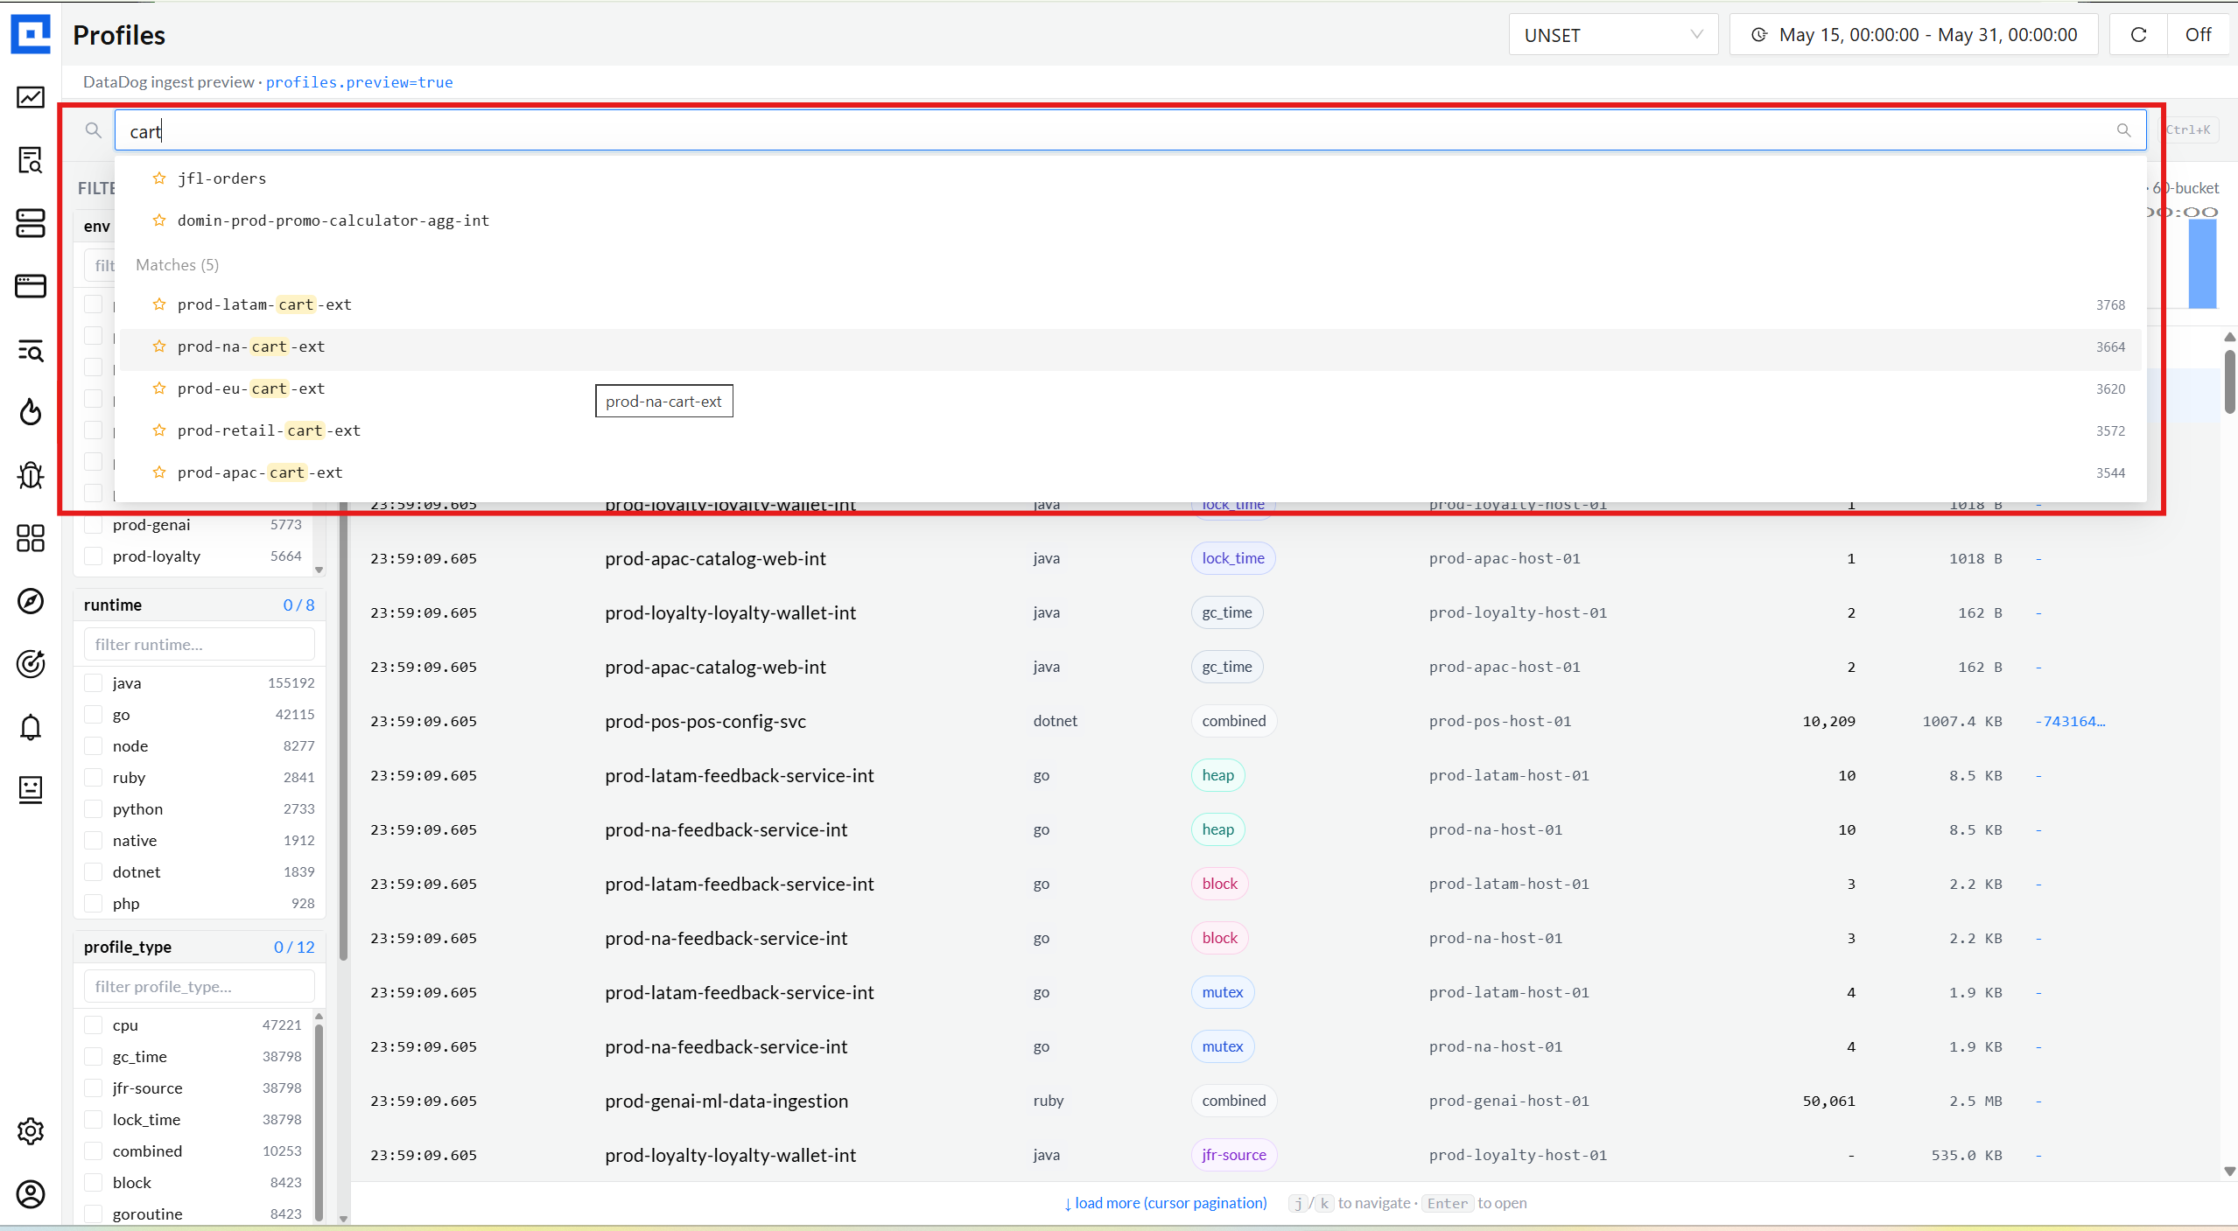The image size is (2238, 1231).
Task: Select prod-retail-cart-ext from matches
Action: coord(1130,430)
